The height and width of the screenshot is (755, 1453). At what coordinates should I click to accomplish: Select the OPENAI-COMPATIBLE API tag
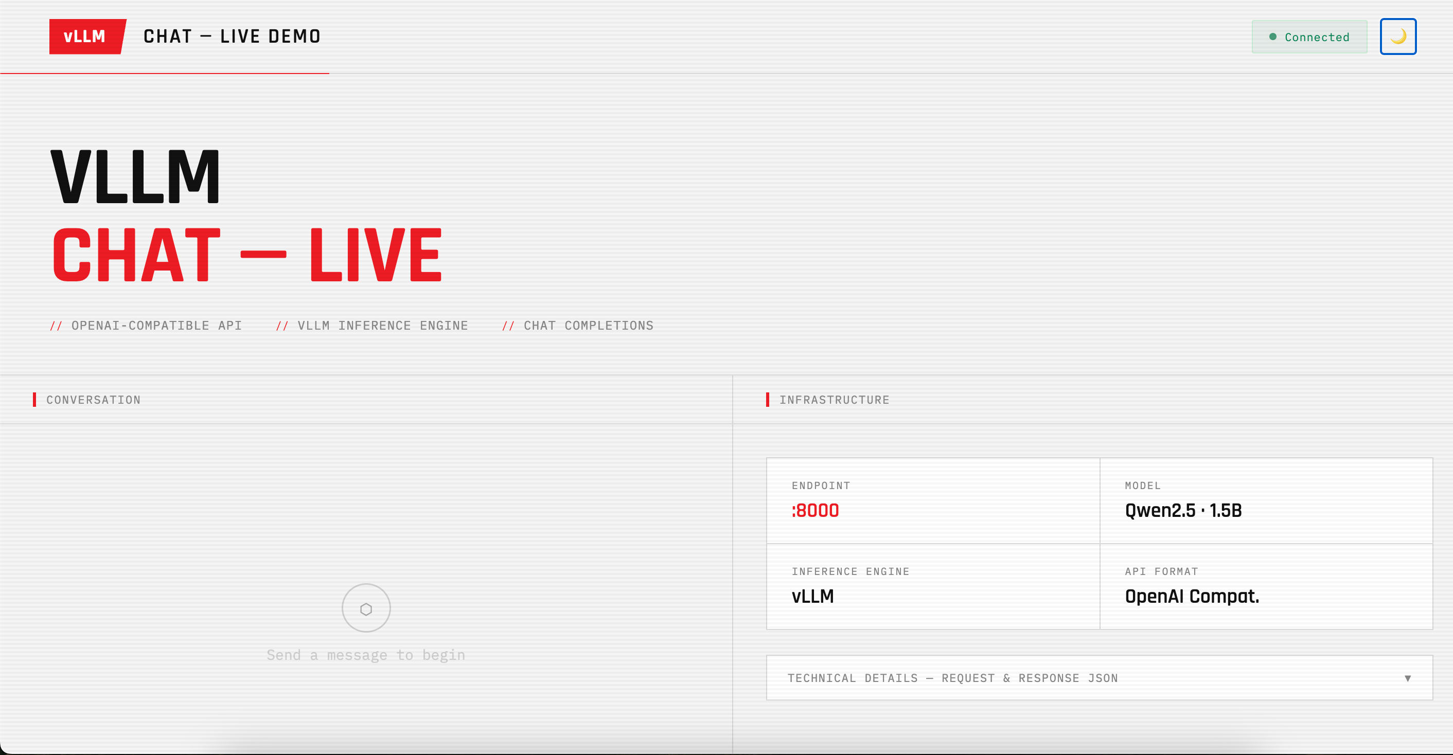[146, 326]
